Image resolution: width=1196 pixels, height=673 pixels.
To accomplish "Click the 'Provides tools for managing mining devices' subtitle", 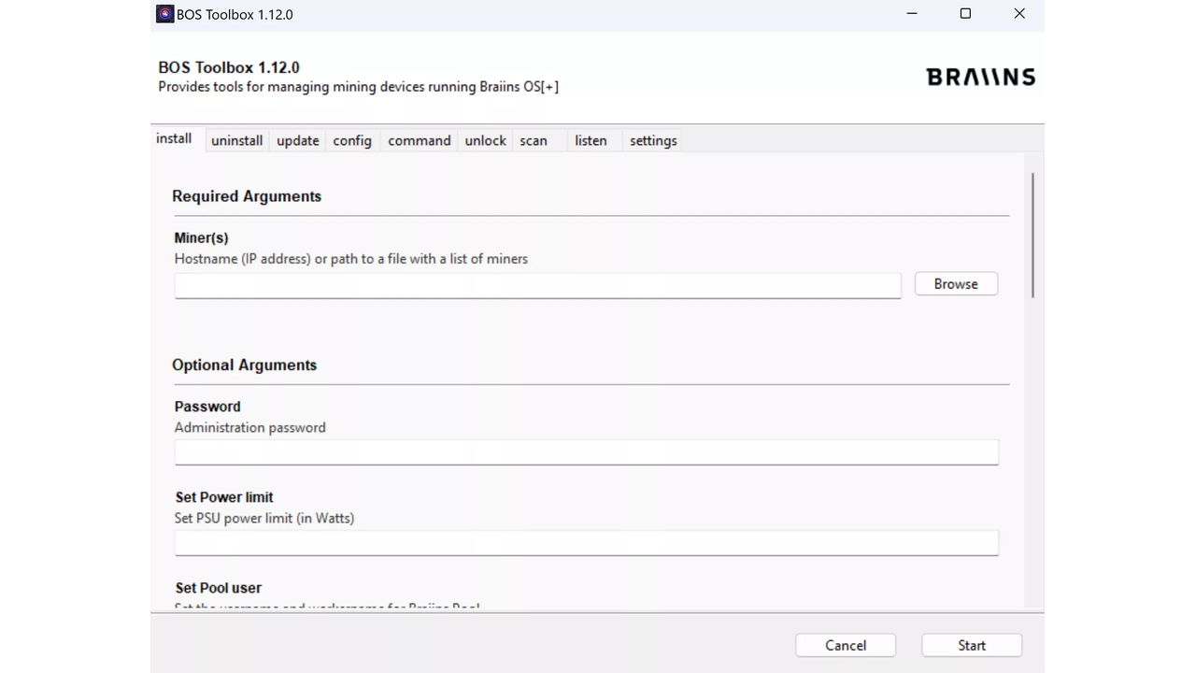I will (x=359, y=87).
